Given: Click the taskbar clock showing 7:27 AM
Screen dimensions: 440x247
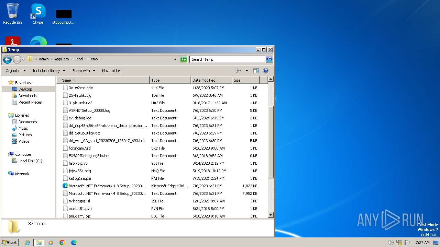Looking at the screenshot, I should click(422, 243).
